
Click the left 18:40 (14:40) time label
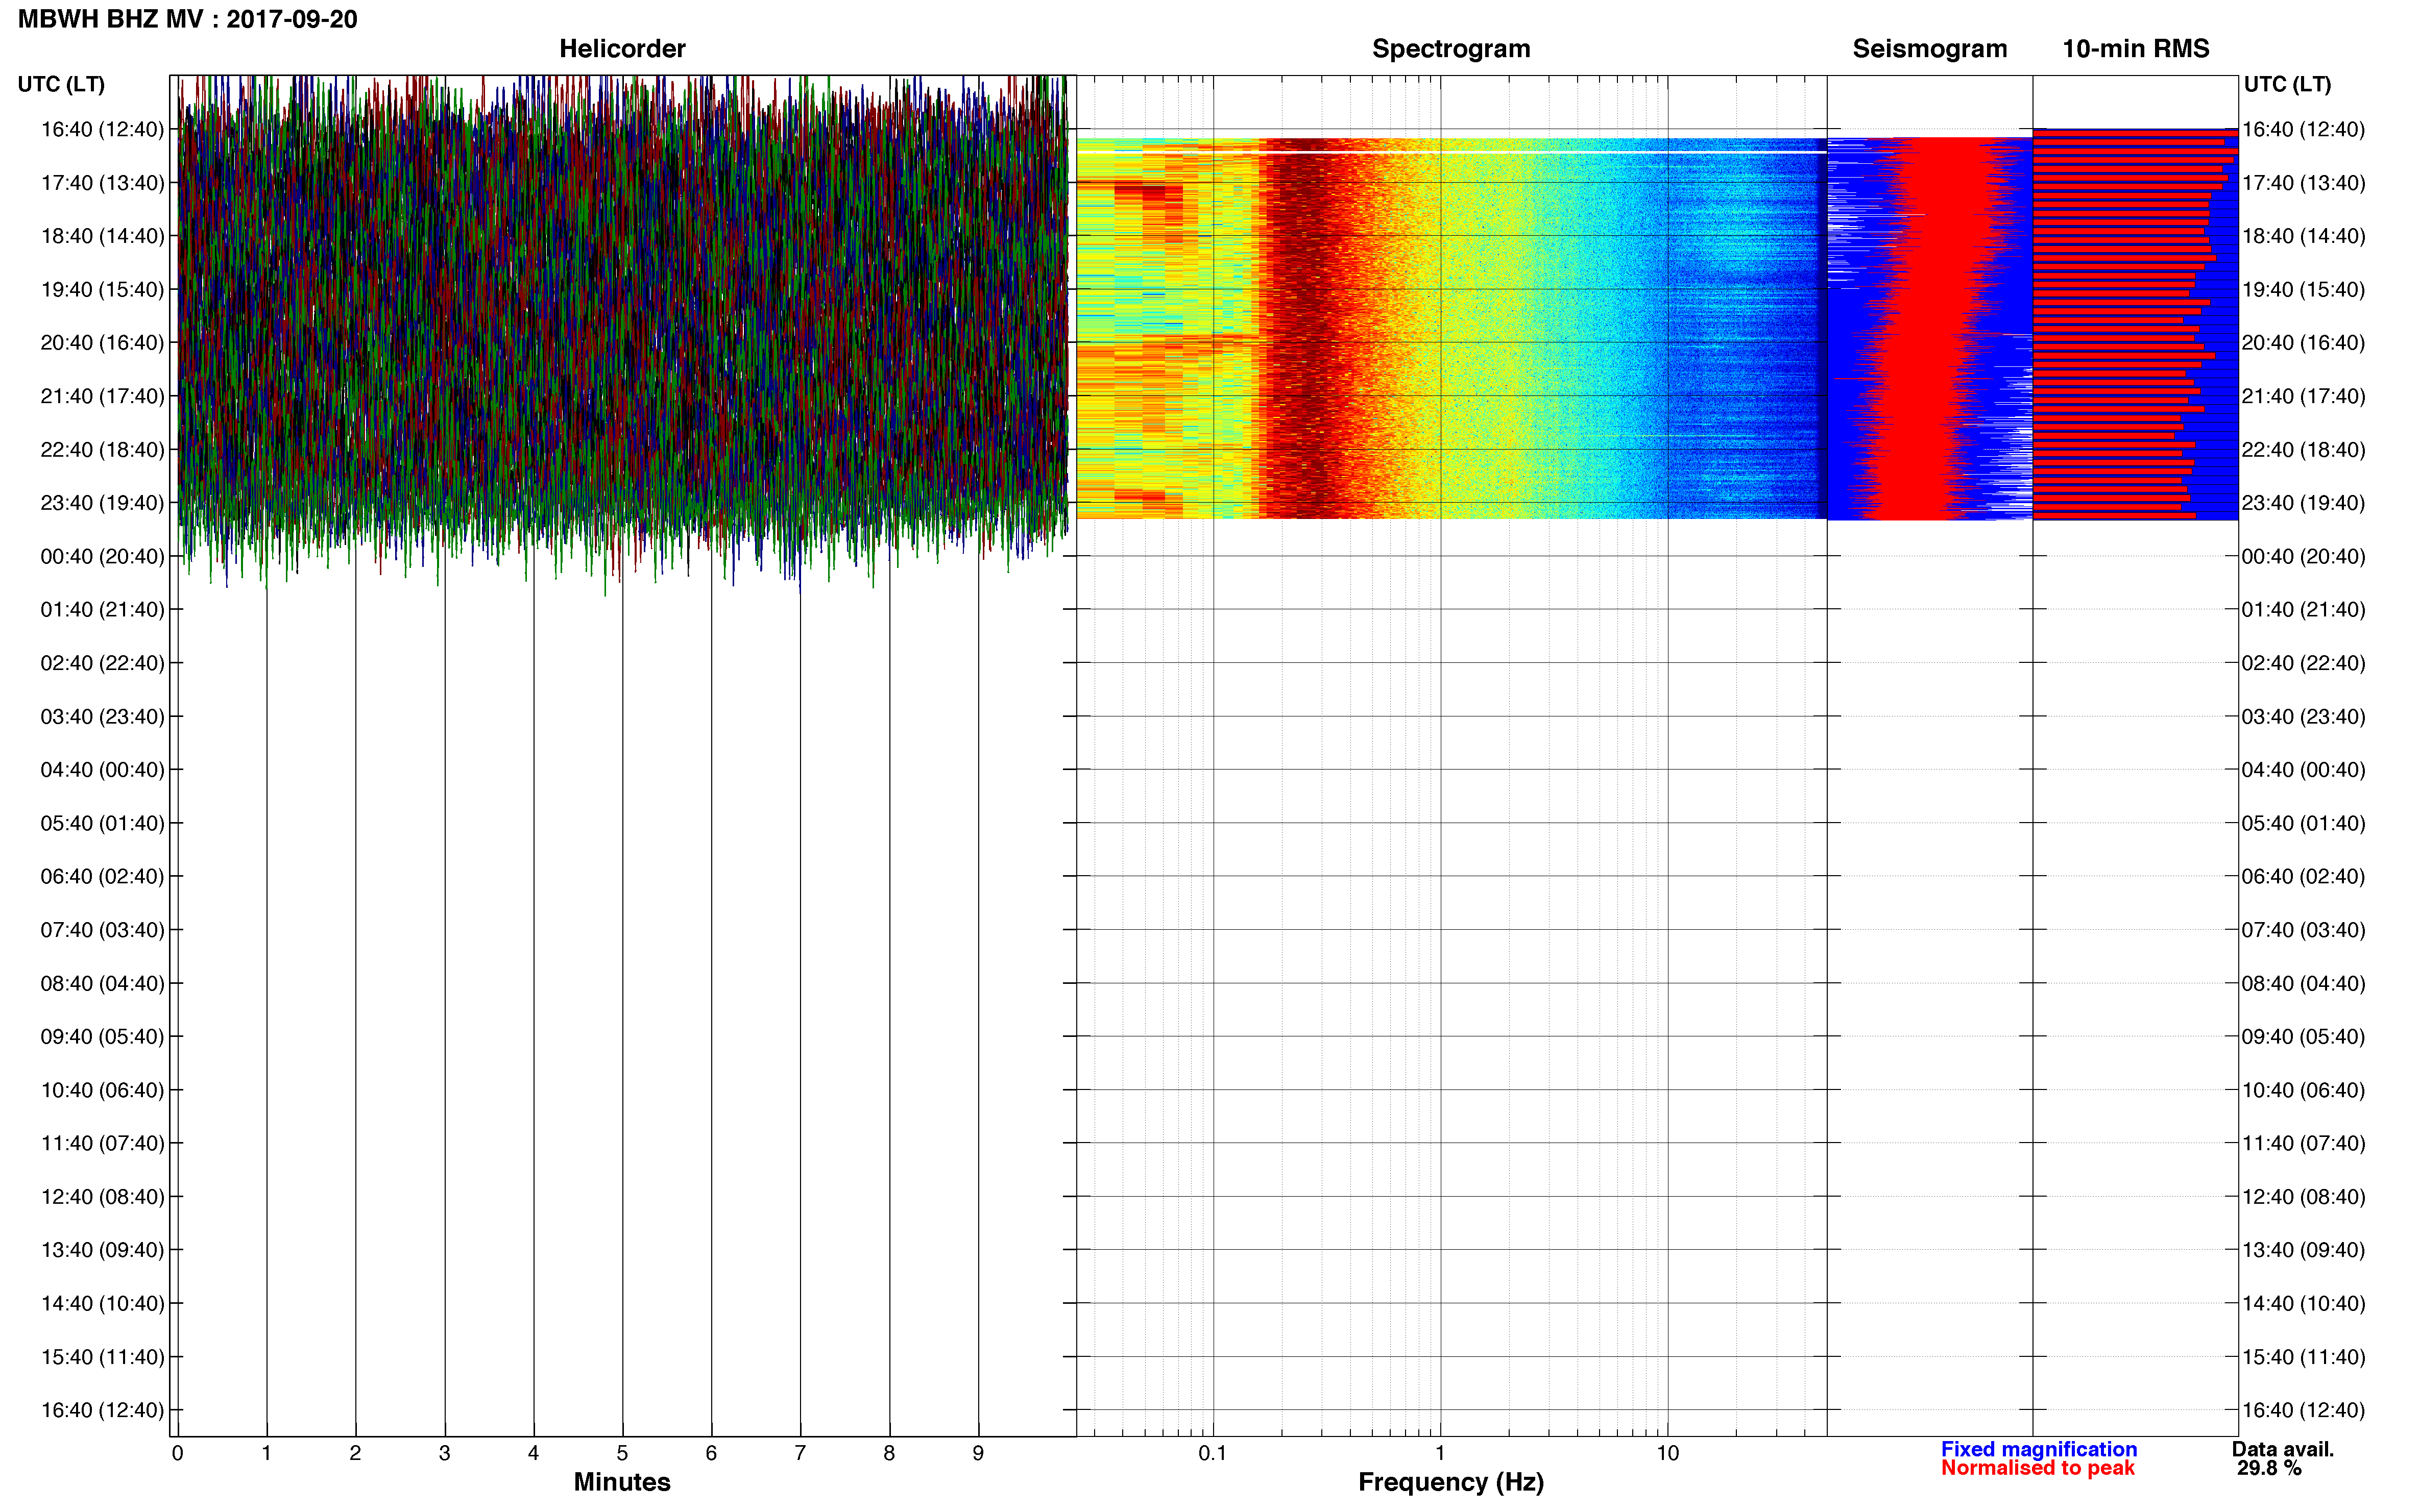(x=102, y=236)
